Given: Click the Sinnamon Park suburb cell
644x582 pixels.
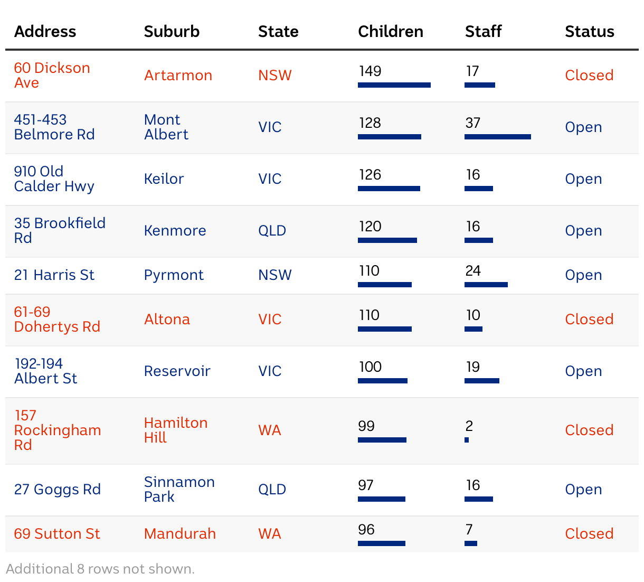Looking at the screenshot, I should pos(179,490).
